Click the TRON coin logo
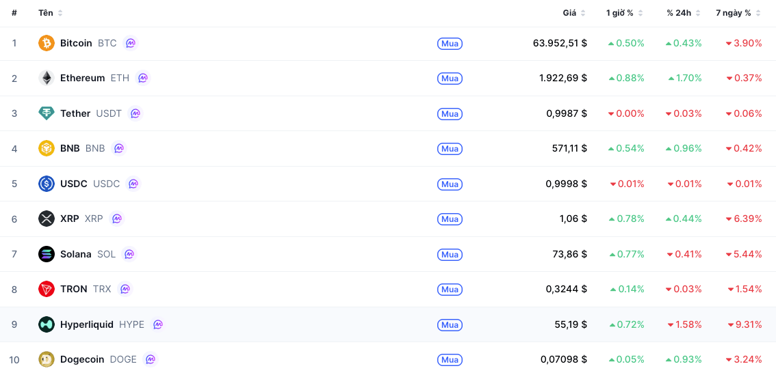This screenshot has width=776, height=377. coord(47,289)
